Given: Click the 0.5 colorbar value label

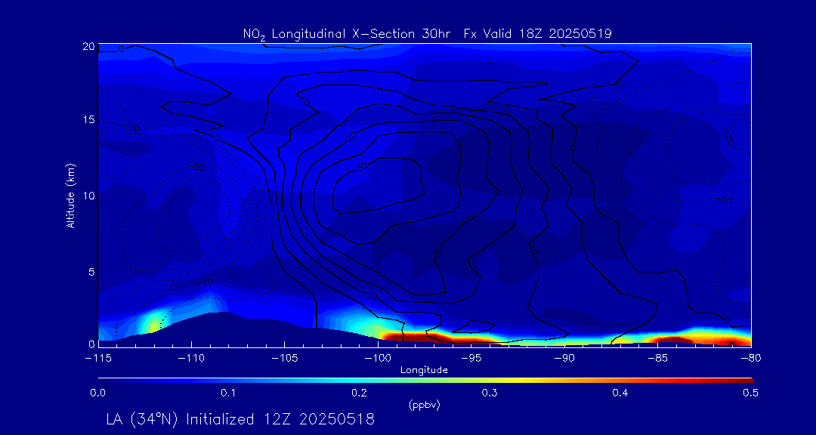Looking at the screenshot, I should [x=750, y=393].
